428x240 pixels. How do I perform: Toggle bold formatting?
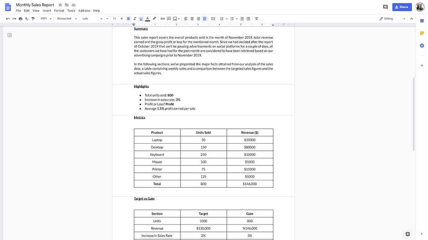pos(128,18)
